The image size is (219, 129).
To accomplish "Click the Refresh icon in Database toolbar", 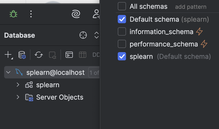I will pyautogui.click(x=39, y=55).
